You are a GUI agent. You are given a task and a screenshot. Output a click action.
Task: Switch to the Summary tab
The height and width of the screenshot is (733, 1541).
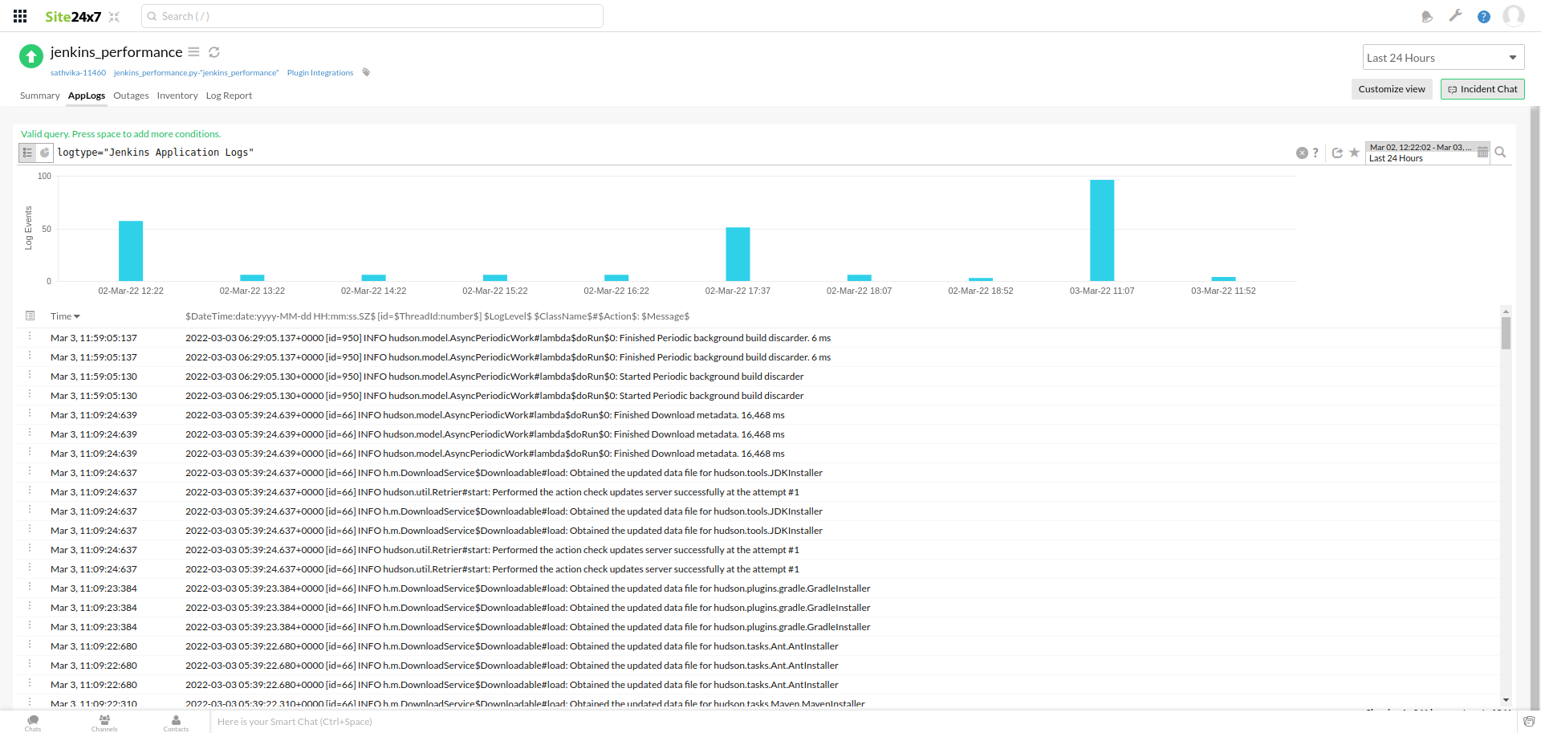39,95
